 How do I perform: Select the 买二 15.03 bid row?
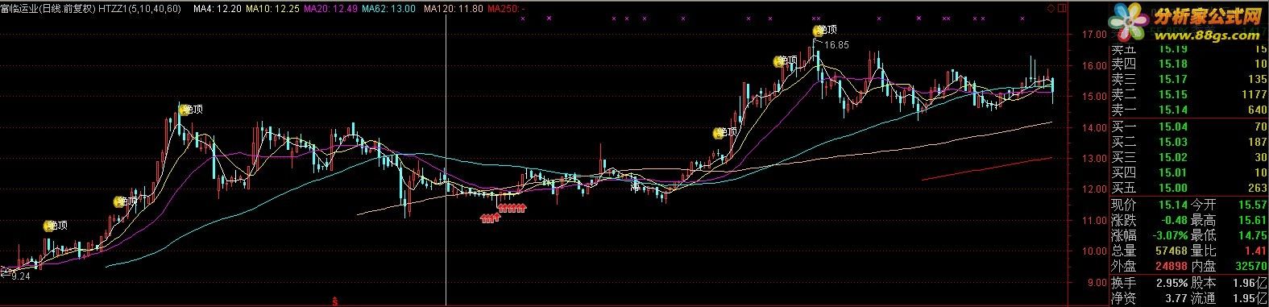(x=1188, y=143)
